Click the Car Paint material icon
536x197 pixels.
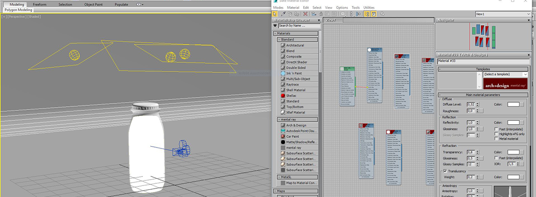283,137
